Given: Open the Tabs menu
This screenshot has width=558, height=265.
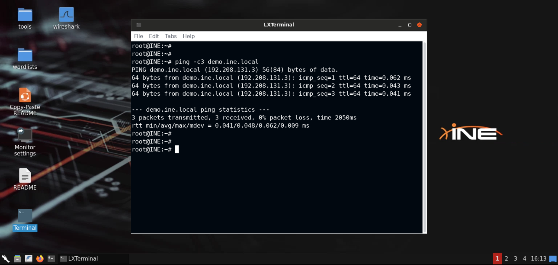Looking at the screenshot, I should (x=171, y=36).
